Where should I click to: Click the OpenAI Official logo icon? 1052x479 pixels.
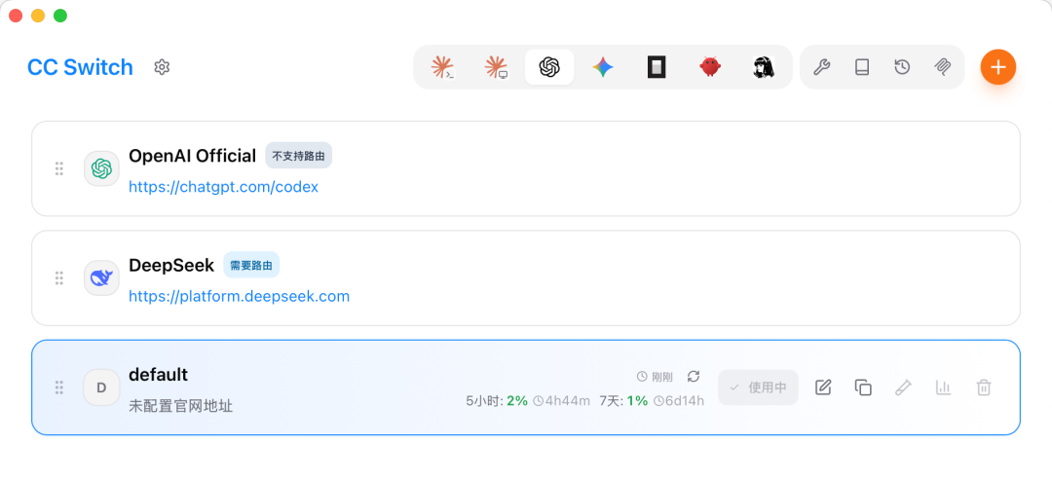101,168
